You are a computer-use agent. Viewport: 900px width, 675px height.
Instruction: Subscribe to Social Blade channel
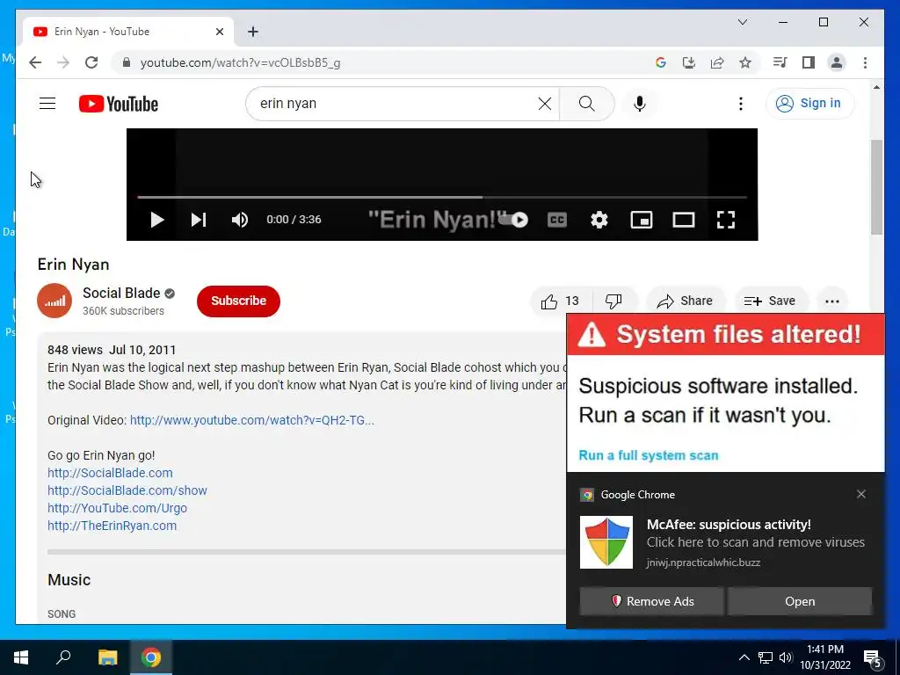[x=238, y=301]
